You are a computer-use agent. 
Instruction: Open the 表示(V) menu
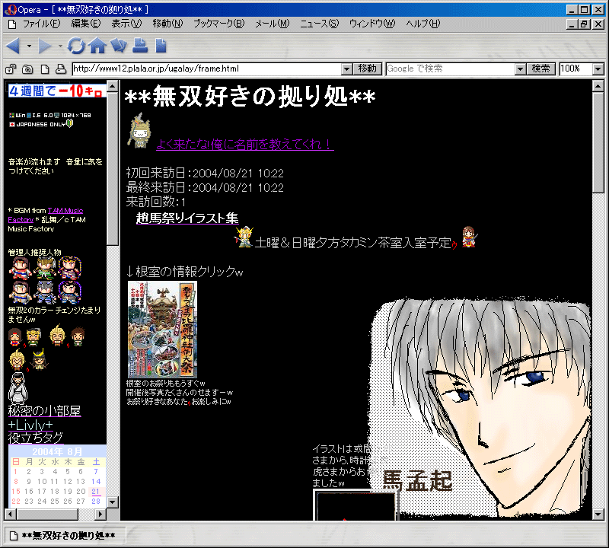pos(126,24)
